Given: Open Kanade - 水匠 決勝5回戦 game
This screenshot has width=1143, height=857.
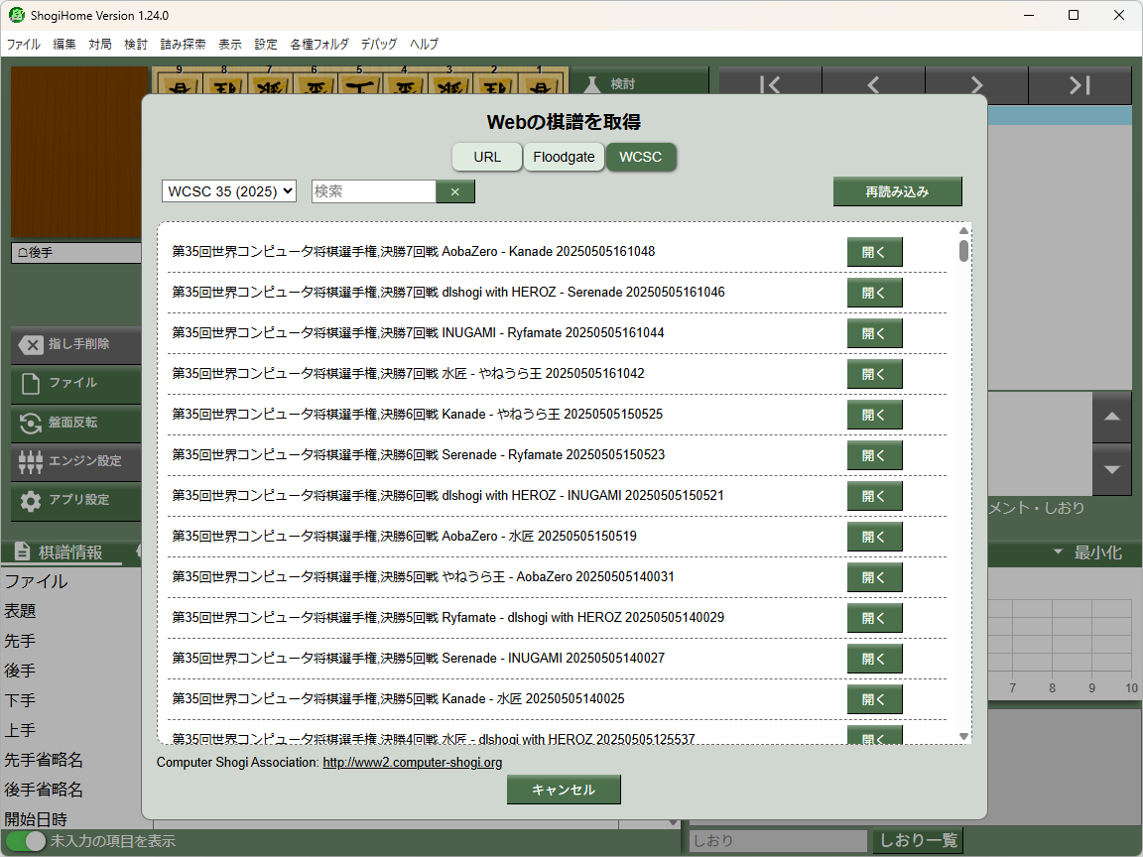Looking at the screenshot, I should click(875, 699).
